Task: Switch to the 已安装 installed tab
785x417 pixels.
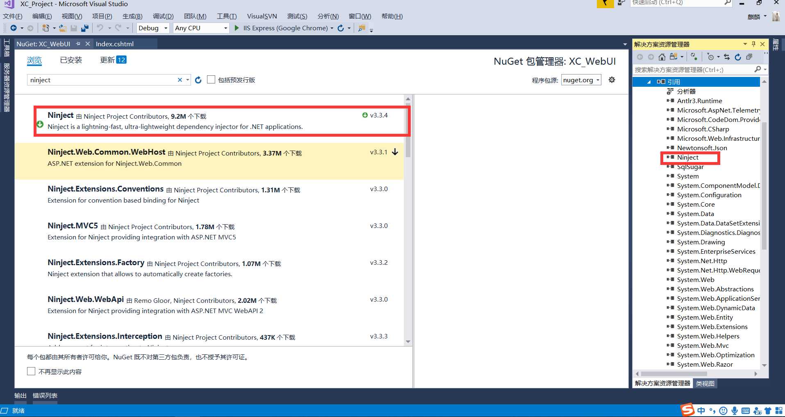Action: click(71, 60)
